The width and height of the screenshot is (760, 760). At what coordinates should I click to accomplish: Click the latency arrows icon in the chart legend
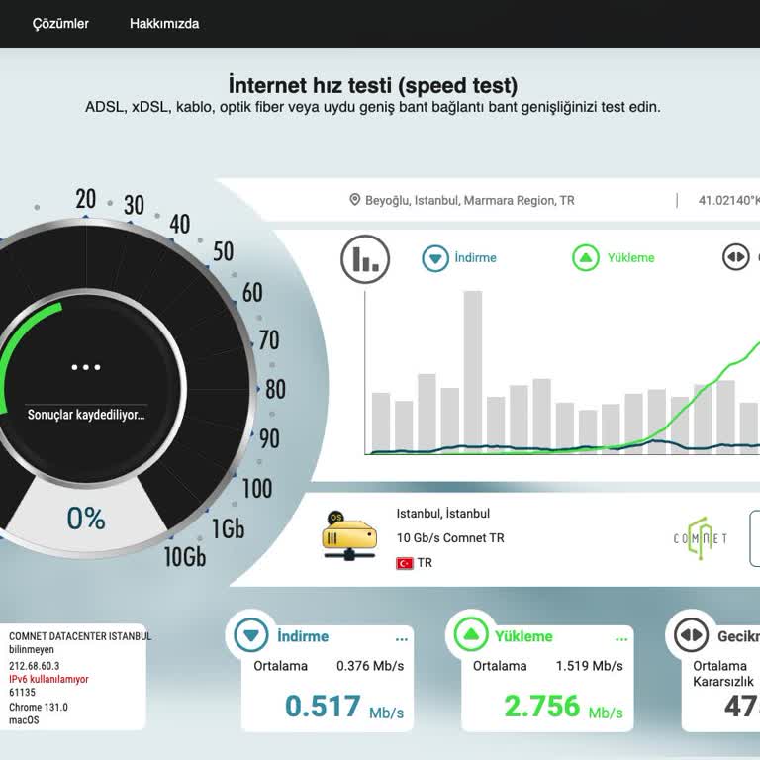pos(736,257)
